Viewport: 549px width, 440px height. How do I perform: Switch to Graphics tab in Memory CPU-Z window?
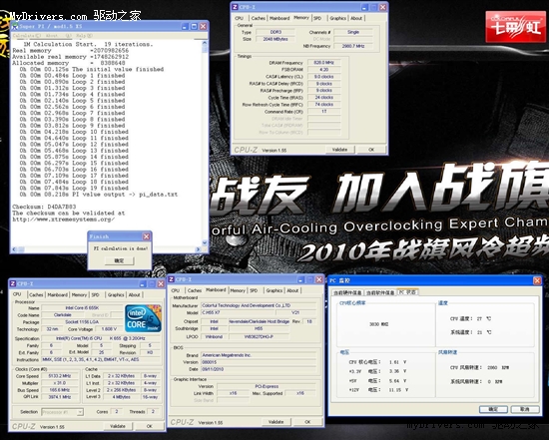[337, 18]
